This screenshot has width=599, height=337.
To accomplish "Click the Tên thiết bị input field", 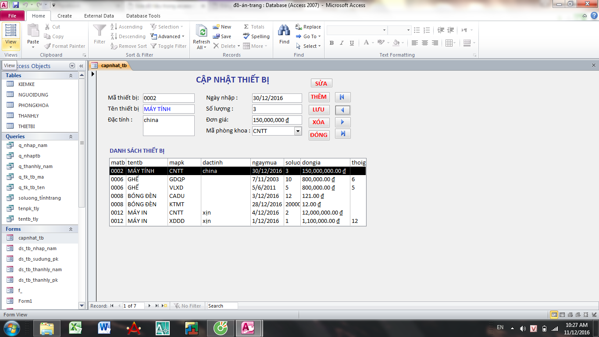I will click(x=168, y=109).
